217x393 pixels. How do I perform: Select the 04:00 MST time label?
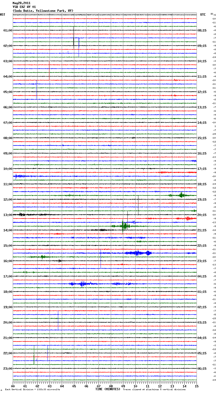click(x=8, y=77)
